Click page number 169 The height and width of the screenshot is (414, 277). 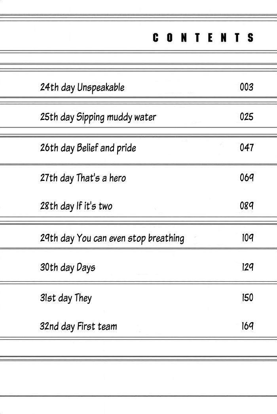(247, 326)
